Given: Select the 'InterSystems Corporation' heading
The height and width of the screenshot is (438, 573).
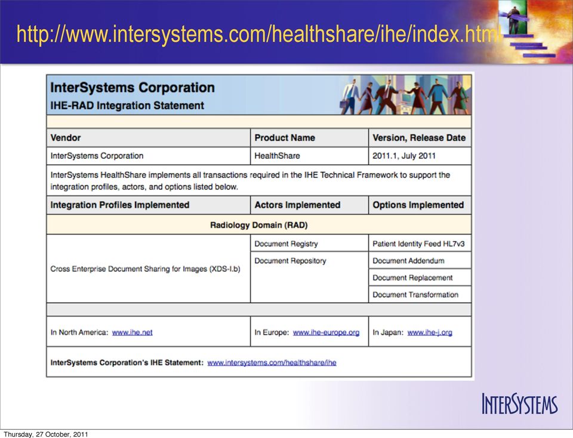Looking at the screenshot, I should (133, 88).
